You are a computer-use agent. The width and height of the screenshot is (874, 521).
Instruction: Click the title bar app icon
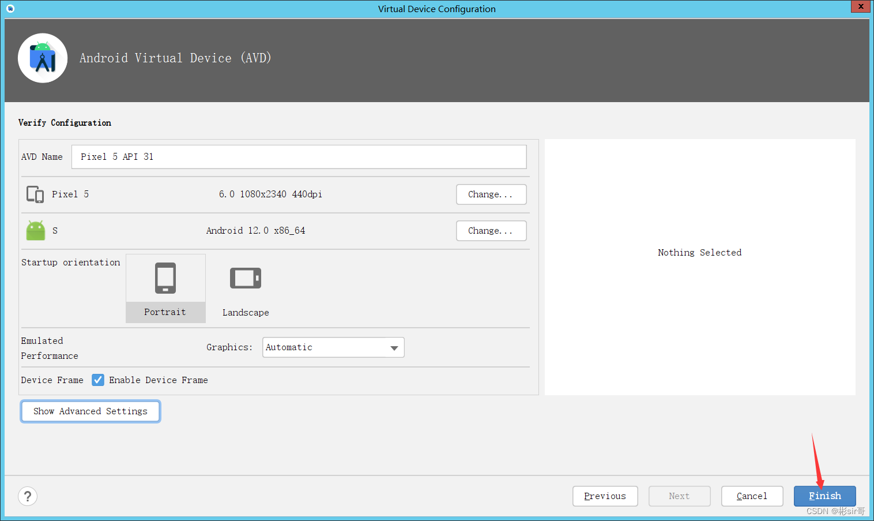pos(10,9)
